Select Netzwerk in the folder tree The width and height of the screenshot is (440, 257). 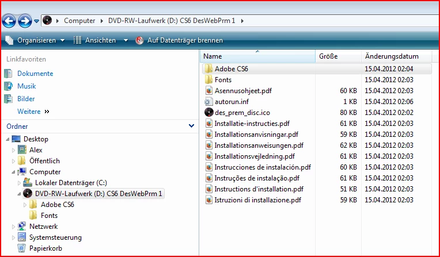[43, 227]
